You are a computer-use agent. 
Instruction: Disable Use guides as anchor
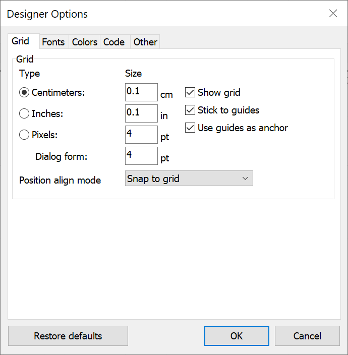coord(190,128)
